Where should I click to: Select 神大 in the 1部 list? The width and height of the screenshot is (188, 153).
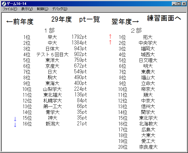(x=52, y=118)
